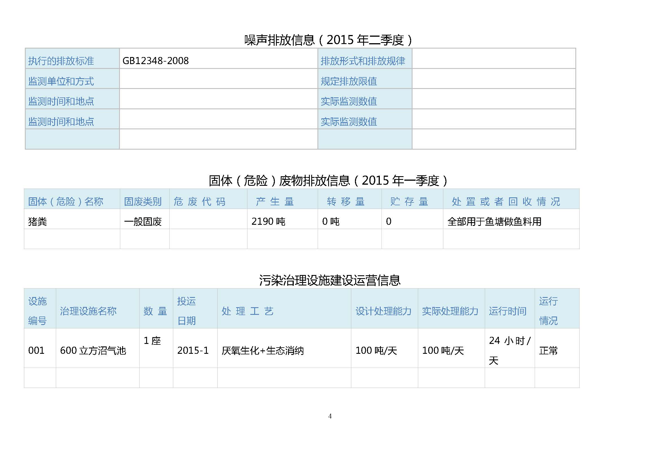This screenshot has width=660, height=467.
Task: Click column header 设施编号
Action: (37, 311)
